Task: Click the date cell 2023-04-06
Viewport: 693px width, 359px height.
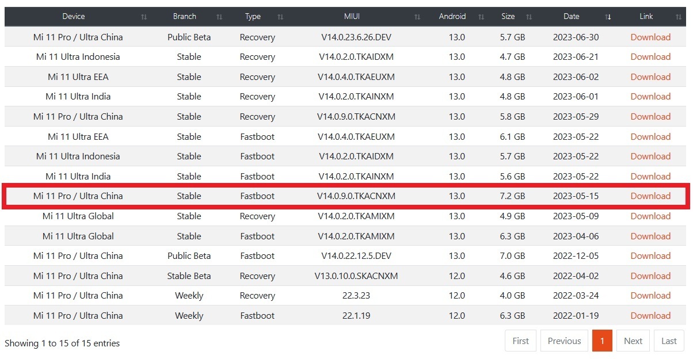Action: pos(576,236)
